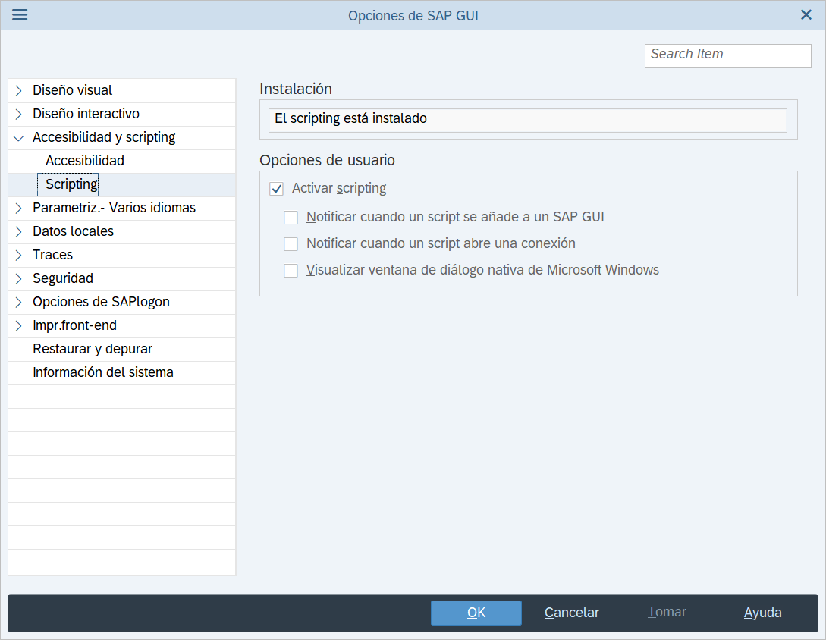Open Restaurar y depurar settings
This screenshot has height=640, width=826.
coord(93,349)
